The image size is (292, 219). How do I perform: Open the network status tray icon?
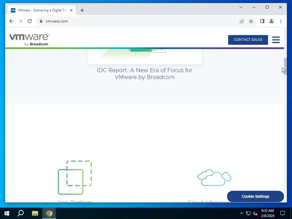(x=248, y=213)
